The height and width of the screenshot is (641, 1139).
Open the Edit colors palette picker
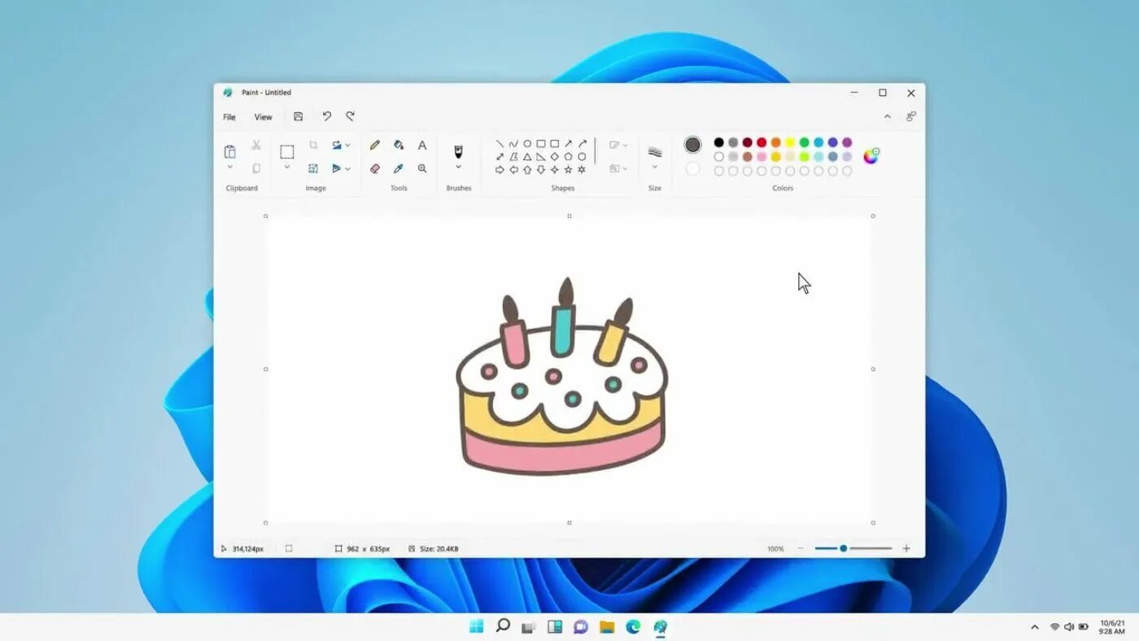tap(871, 155)
